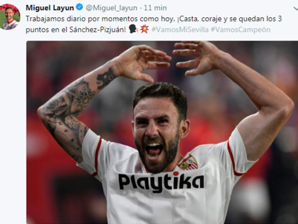Click the speaking head emoji
This screenshot has width=298, height=224.
coord(134,29)
